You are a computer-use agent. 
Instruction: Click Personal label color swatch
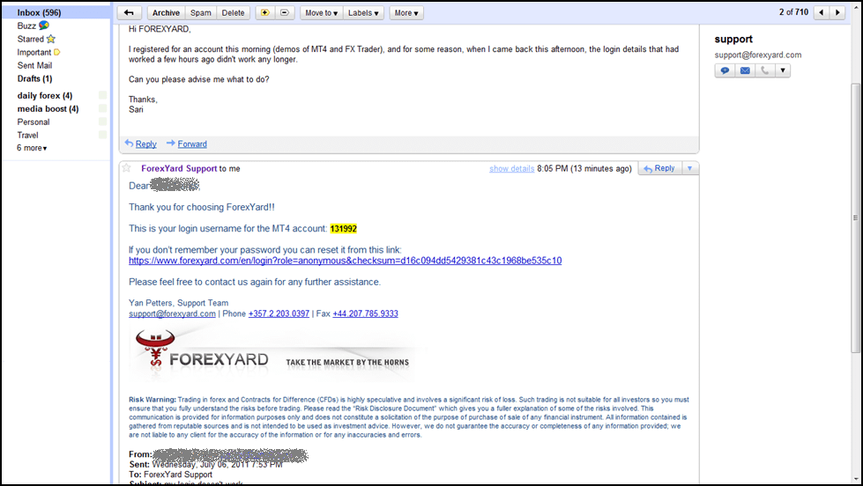tap(102, 122)
